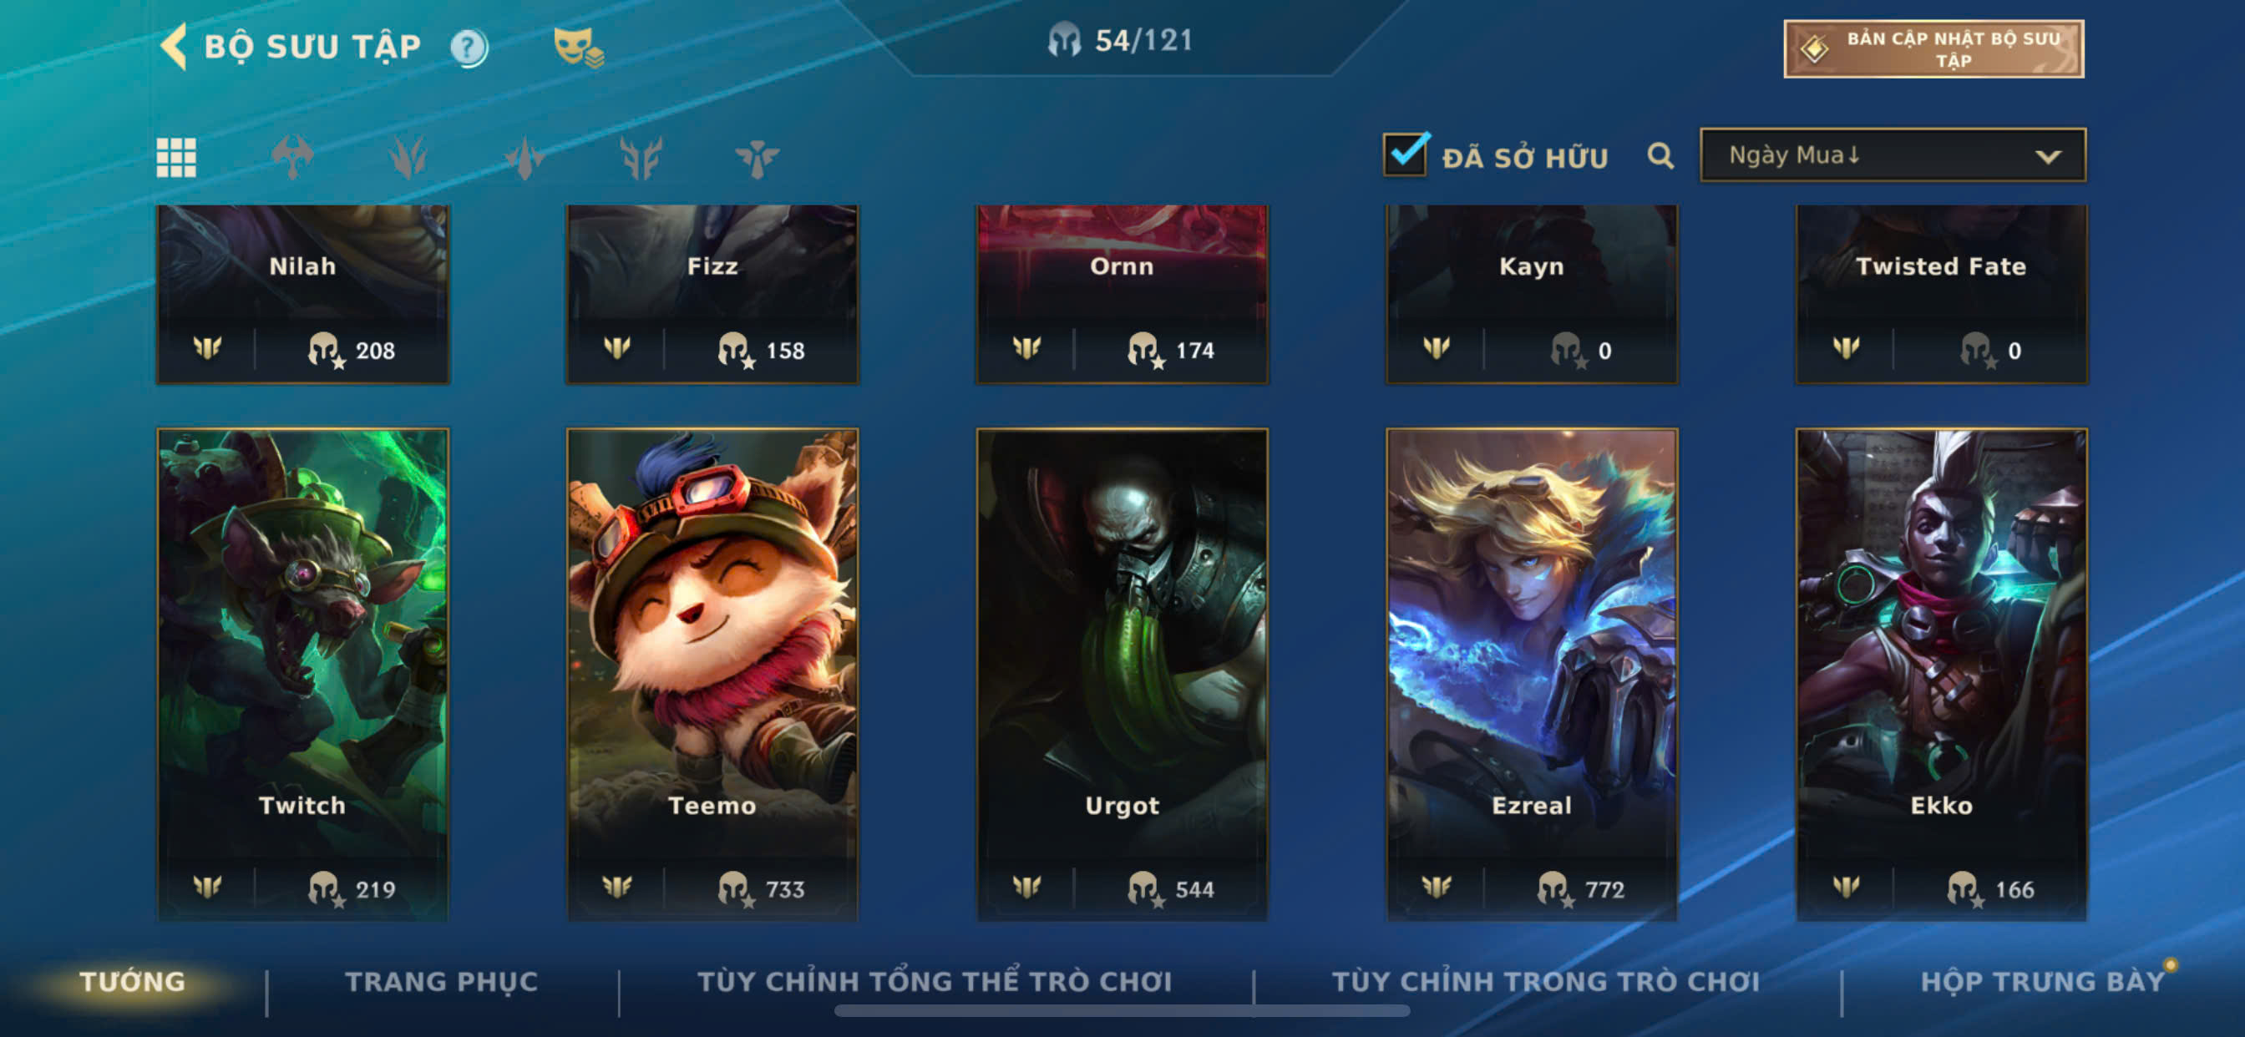Click the horizontal scrollbar at bottom
This screenshot has width=2245, height=1037.
click(x=1122, y=1011)
